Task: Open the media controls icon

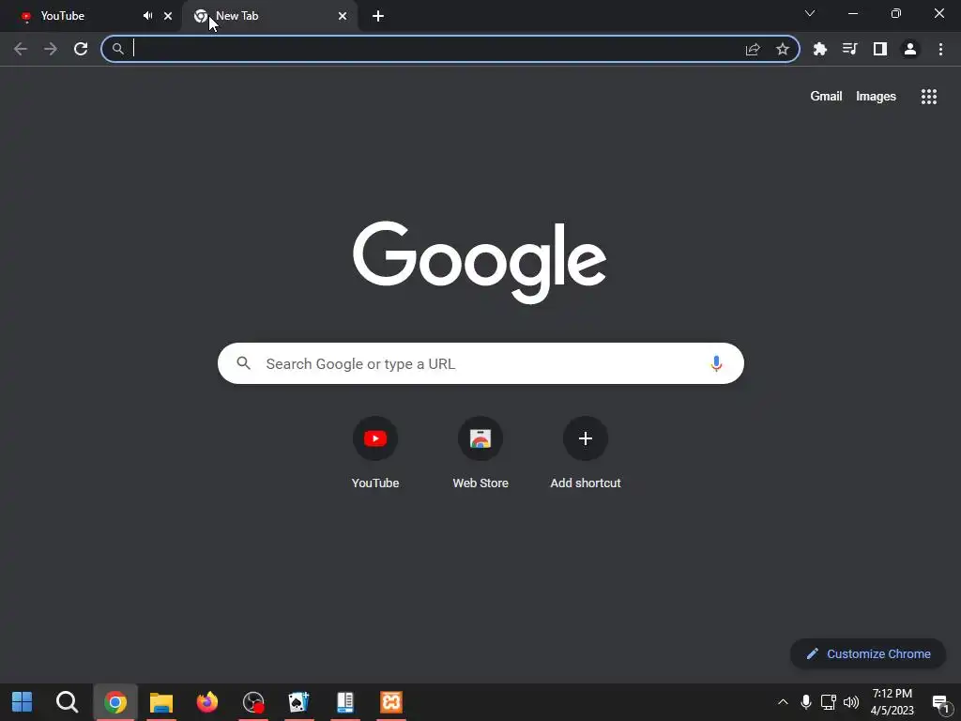Action: tap(850, 49)
